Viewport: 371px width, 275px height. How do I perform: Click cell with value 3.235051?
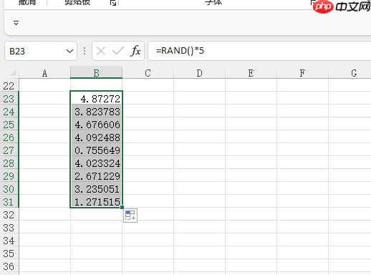pyautogui.click(x=97, y=188)
